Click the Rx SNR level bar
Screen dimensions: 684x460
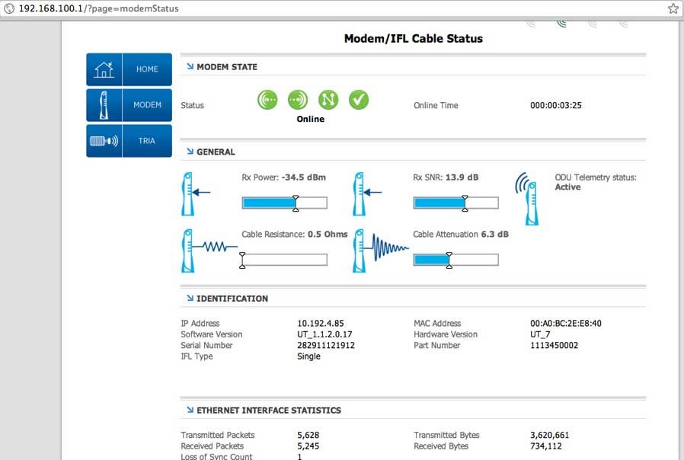455,203
